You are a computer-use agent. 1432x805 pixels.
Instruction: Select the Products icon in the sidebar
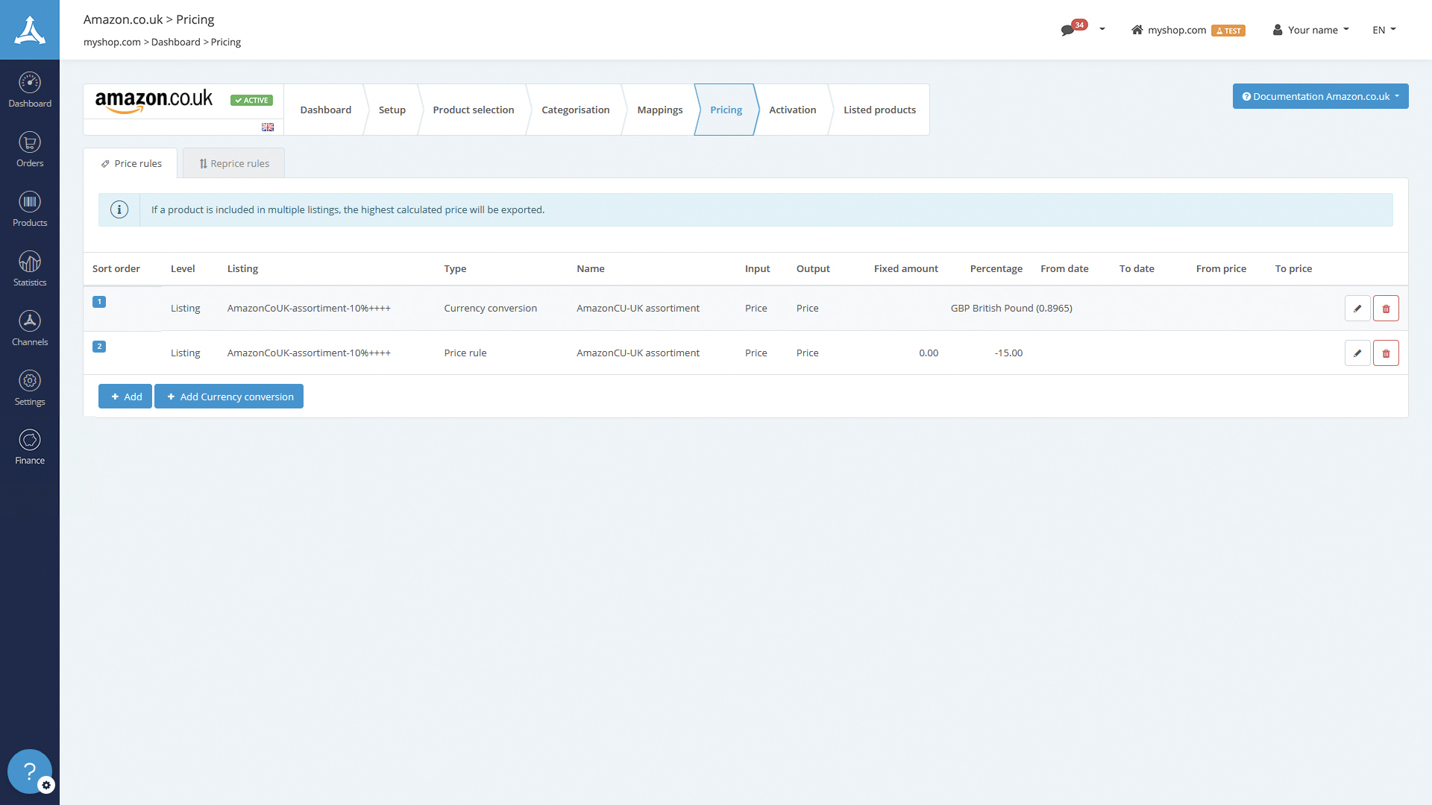click(x=30, y=209)
